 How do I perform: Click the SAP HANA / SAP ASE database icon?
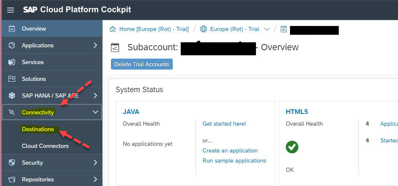[x=12, y=96]
